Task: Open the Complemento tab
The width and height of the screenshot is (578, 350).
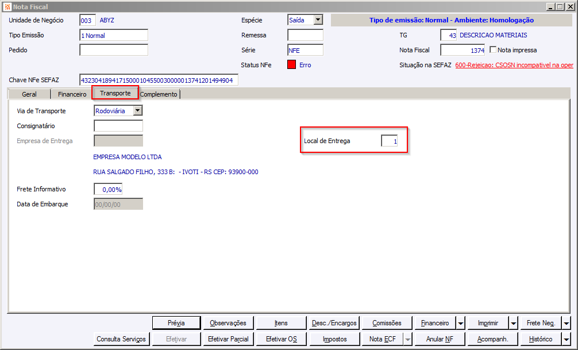Action: pyautogui.click(x=159, y=94)
